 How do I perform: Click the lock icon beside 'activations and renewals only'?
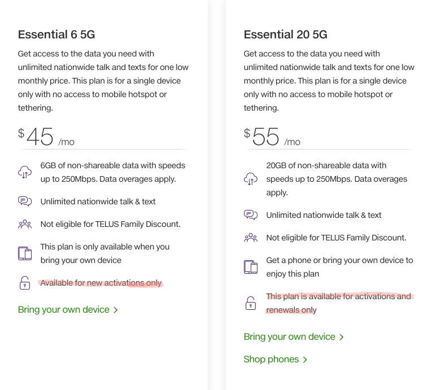(x=251, y=303)
